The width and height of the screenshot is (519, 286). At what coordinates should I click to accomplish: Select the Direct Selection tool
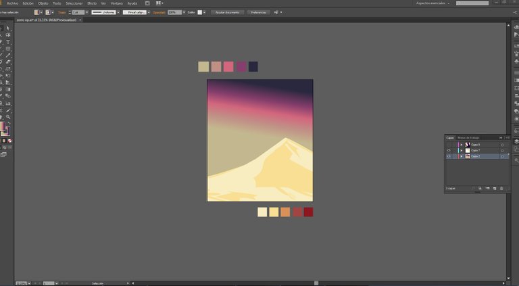pyautogui.click(x=8, y=28)
